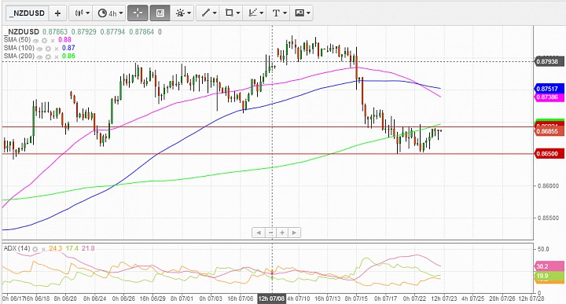This screenshot has width=566, height=304.
Task: Click the 0.85500 axis price label
Action: (549, 218)
